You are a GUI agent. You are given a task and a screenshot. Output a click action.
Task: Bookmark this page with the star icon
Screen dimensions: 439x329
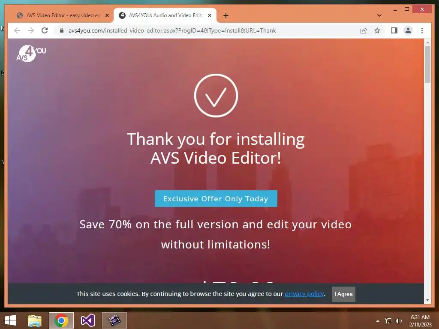[377, 30]
